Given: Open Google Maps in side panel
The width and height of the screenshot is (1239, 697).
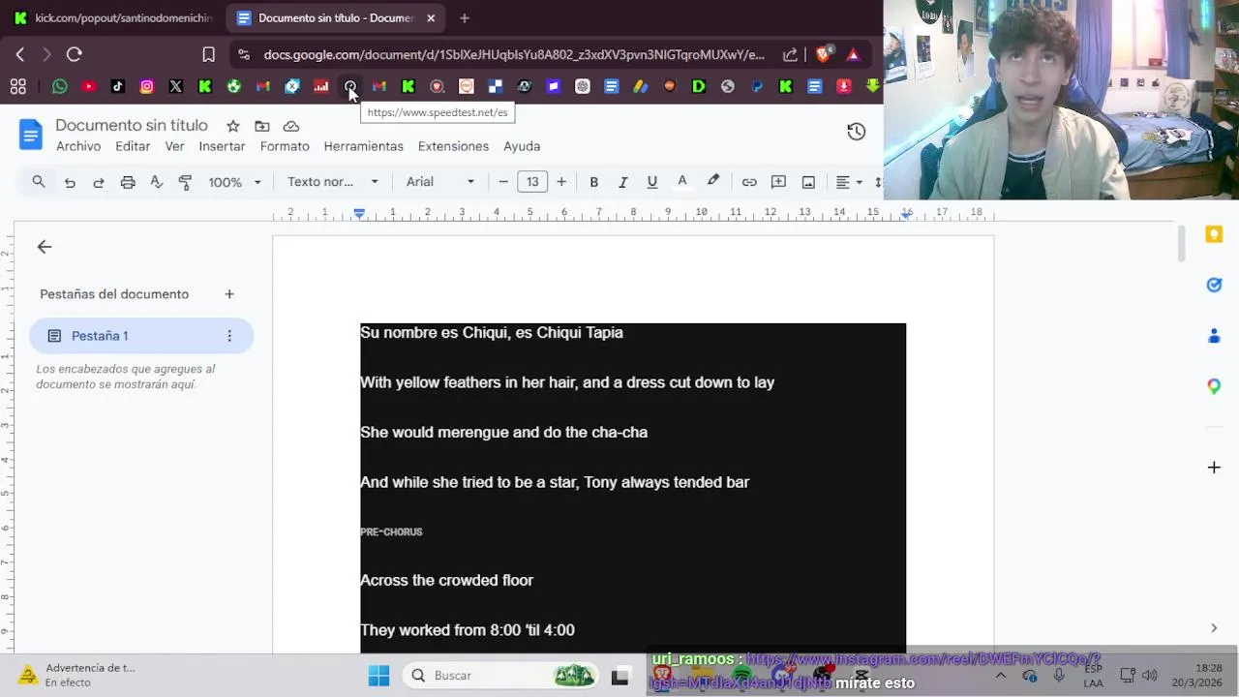Looking at the screenshot, I should coord(1214,386).
